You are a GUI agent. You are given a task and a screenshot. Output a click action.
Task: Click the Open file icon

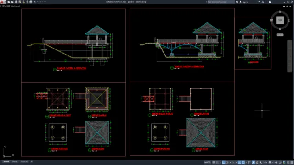[x=12, y=2]
